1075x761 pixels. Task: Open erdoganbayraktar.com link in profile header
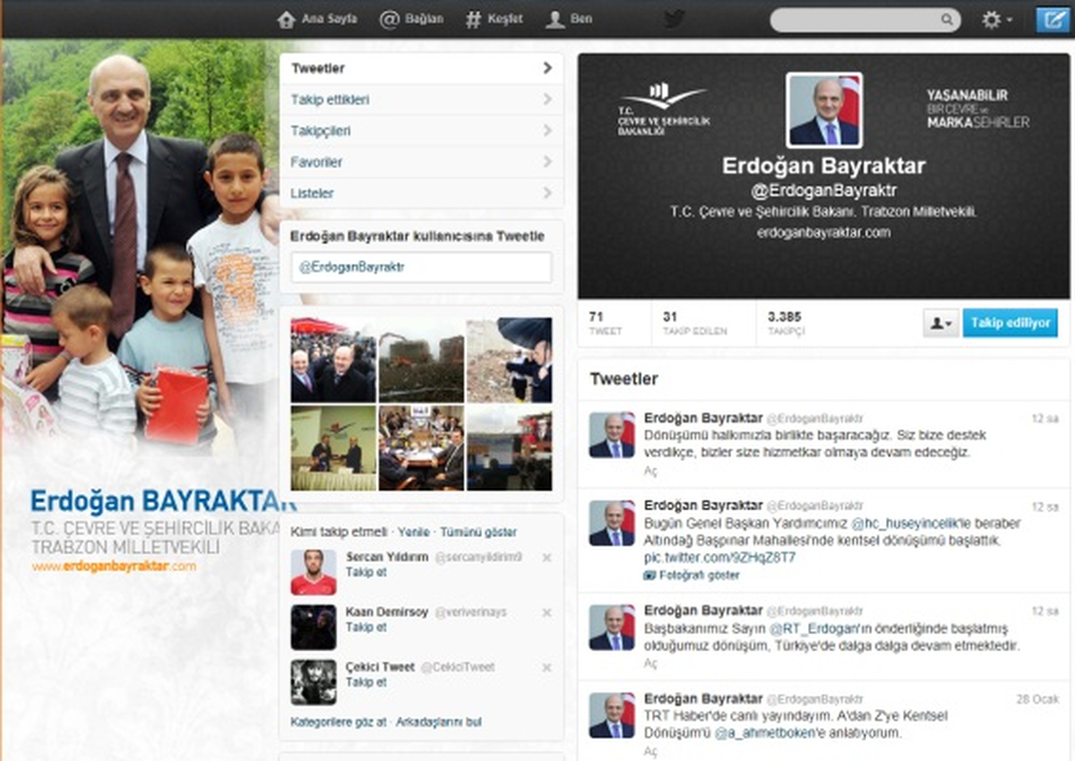pos(823,232)
